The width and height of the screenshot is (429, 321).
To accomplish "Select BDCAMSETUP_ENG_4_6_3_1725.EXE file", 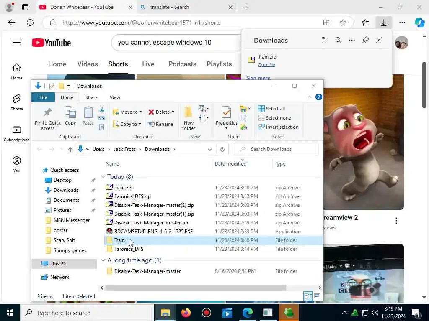I will click(153, 232).
